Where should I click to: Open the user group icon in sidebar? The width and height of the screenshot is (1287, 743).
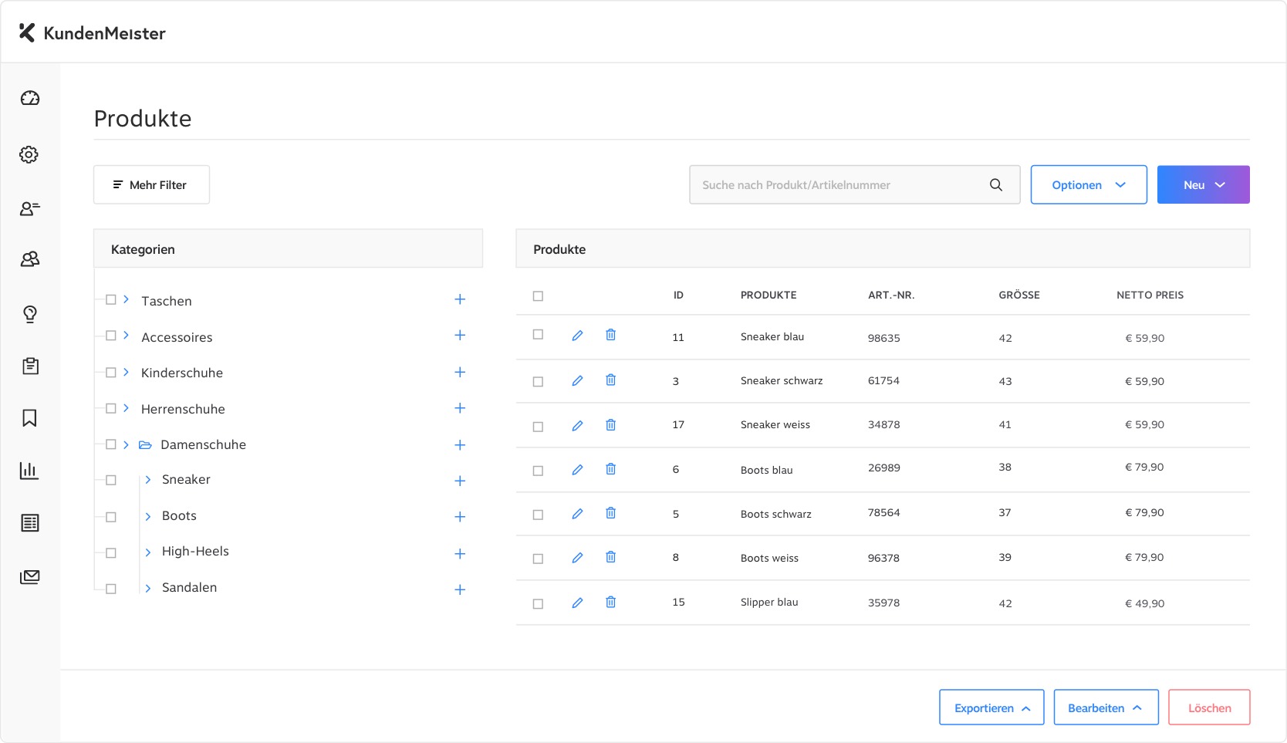tap(30, 259)
